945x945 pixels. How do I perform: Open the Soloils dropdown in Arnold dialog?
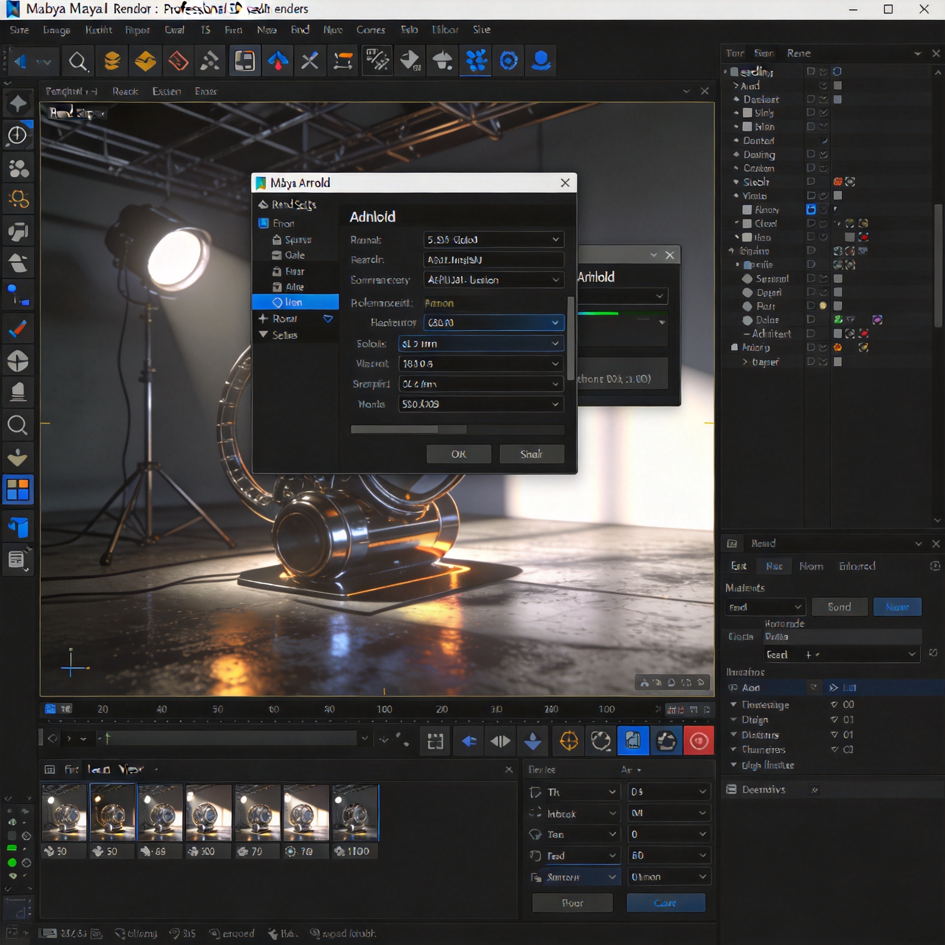pos(481,344)
